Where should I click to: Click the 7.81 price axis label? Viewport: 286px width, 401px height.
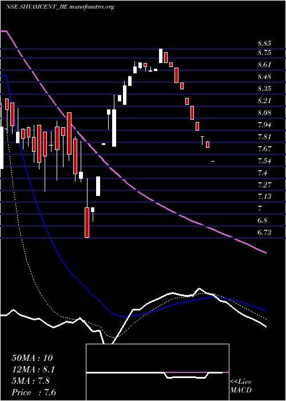click(264, 137)
